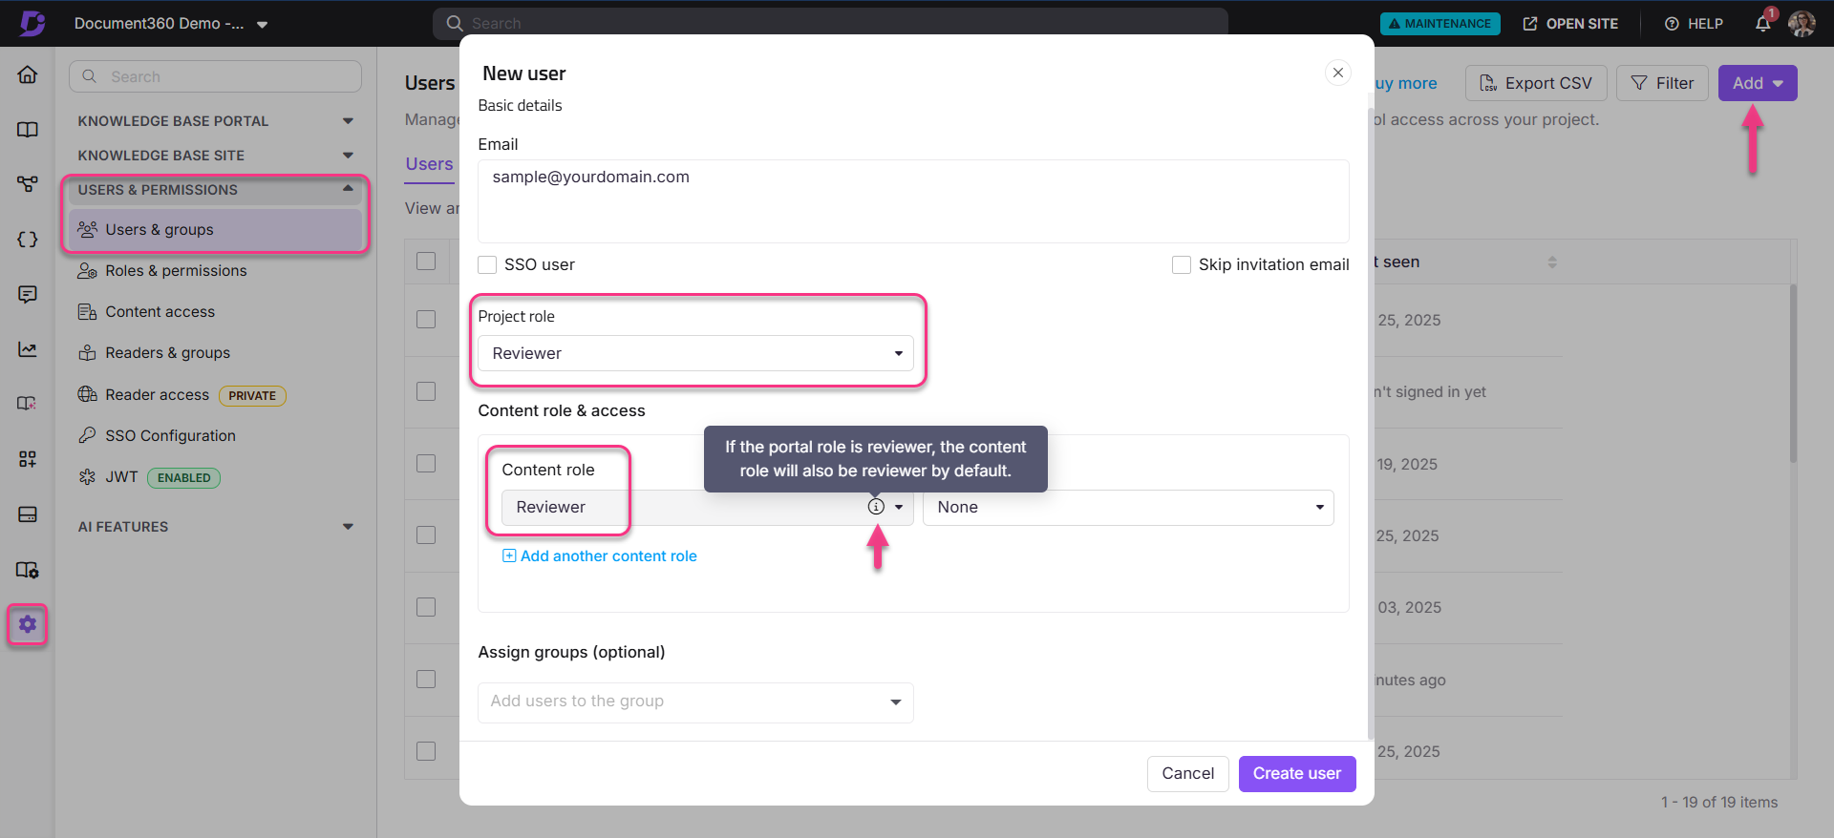Click the Filter button
Screen dimensions: 1834x838
1662,83
